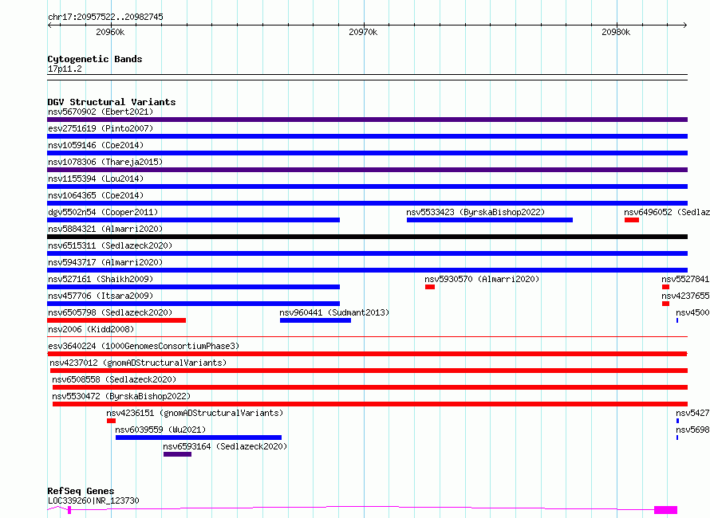Screen dimensions: 710x518
Task: Click the right arrowhead of the coordinate ruler
Action: 685,26
